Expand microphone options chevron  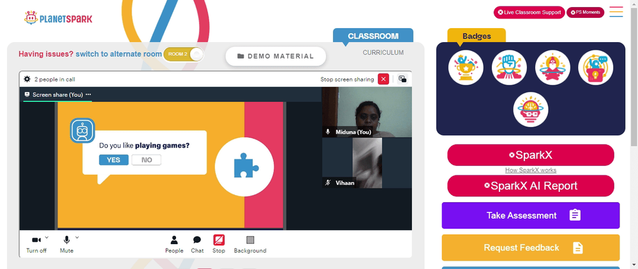(77, 237)
